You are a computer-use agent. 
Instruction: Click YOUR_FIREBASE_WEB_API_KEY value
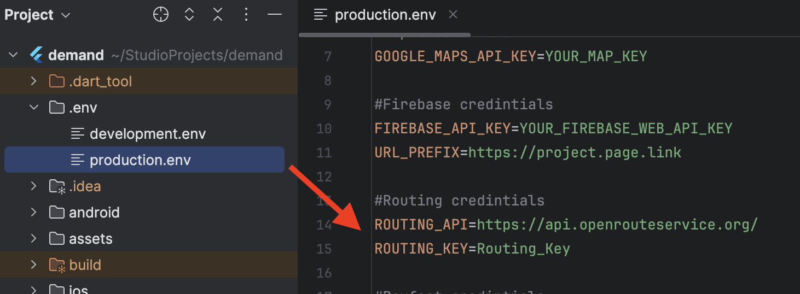pyautogui.click(x=626, y=128)
